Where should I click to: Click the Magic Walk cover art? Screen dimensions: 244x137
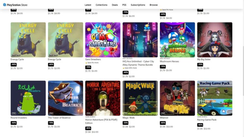(x=140, y=98)
